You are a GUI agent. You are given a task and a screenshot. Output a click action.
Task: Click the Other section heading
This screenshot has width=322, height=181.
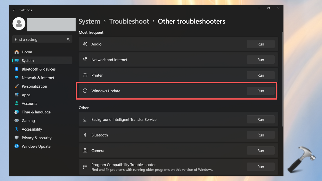(x=84, y=108)
